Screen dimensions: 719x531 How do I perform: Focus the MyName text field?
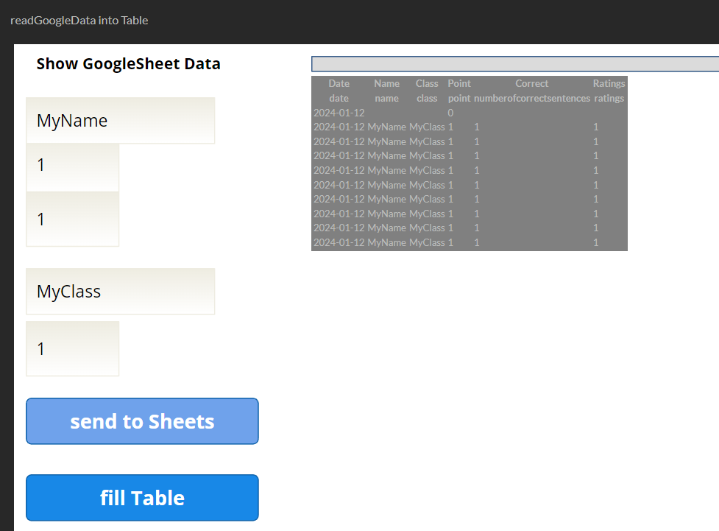coord(120,121)
